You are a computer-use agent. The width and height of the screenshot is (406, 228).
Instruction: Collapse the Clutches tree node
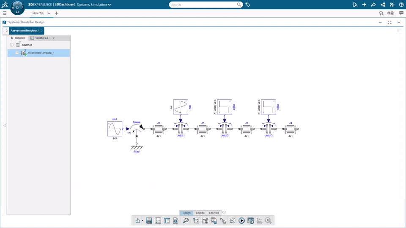[12, 45]
